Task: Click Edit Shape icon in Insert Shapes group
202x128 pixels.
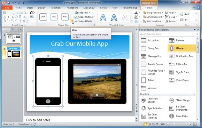Action: point(32,13)
